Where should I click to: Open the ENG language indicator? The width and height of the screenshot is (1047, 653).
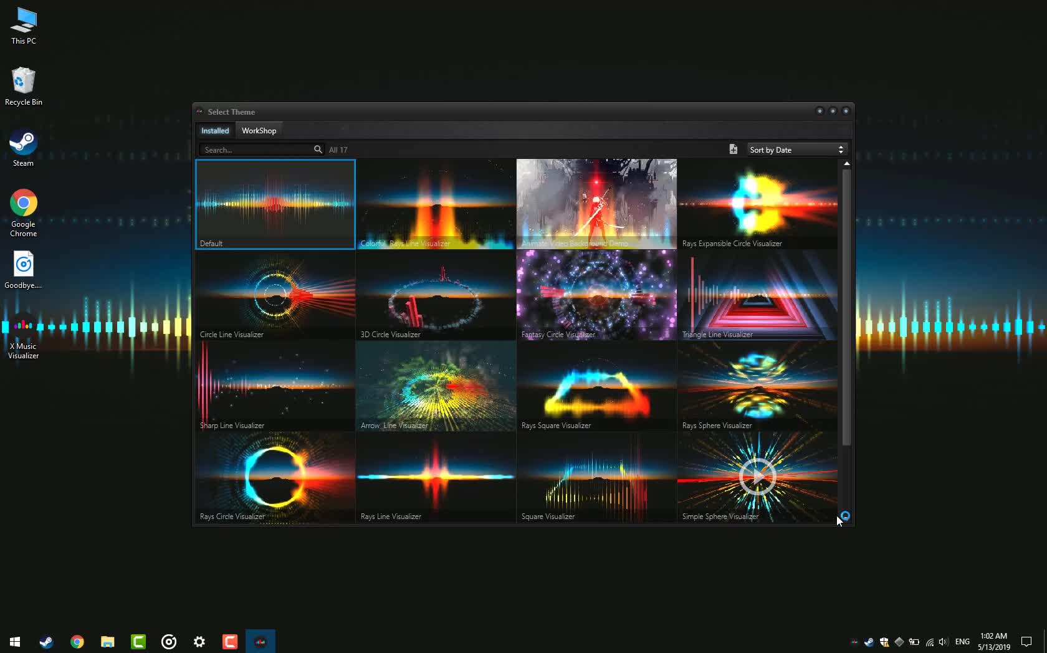point(962,641)
